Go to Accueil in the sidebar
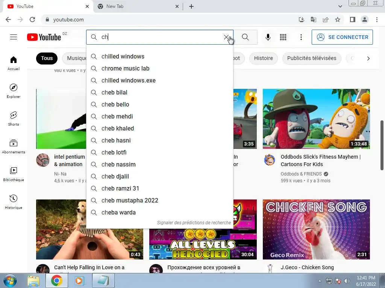 (x=14, y=63)
